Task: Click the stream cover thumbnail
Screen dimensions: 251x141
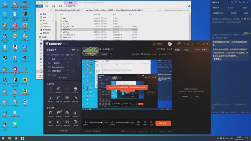Action: tap(90, 51)
